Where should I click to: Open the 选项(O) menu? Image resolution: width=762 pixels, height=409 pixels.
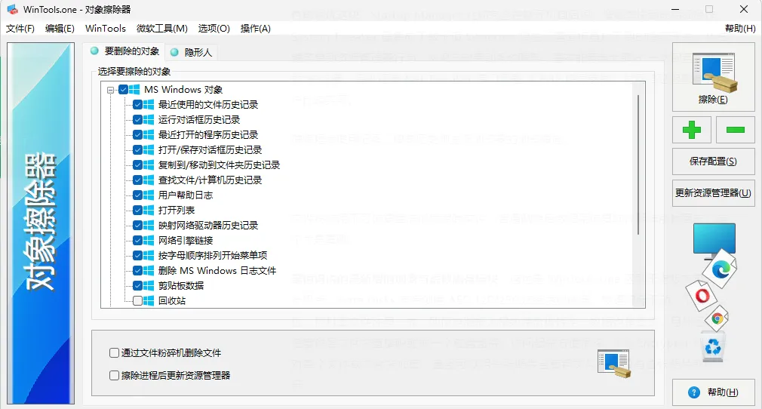point(214,29)
